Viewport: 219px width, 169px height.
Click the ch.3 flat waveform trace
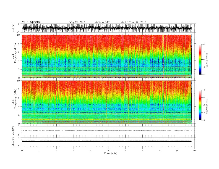coord(106,130)
